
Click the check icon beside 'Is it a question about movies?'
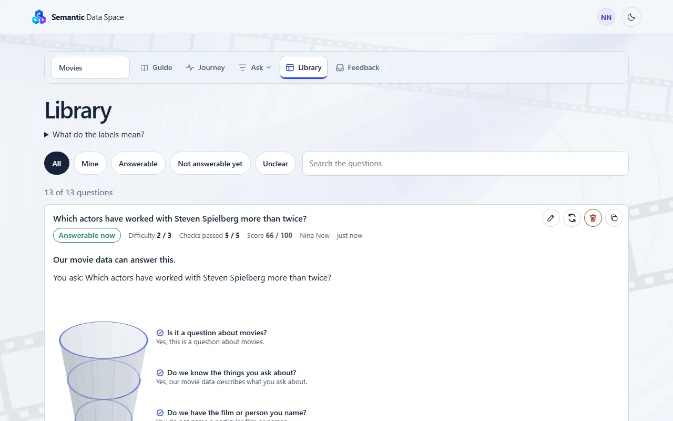click(160, 333)
